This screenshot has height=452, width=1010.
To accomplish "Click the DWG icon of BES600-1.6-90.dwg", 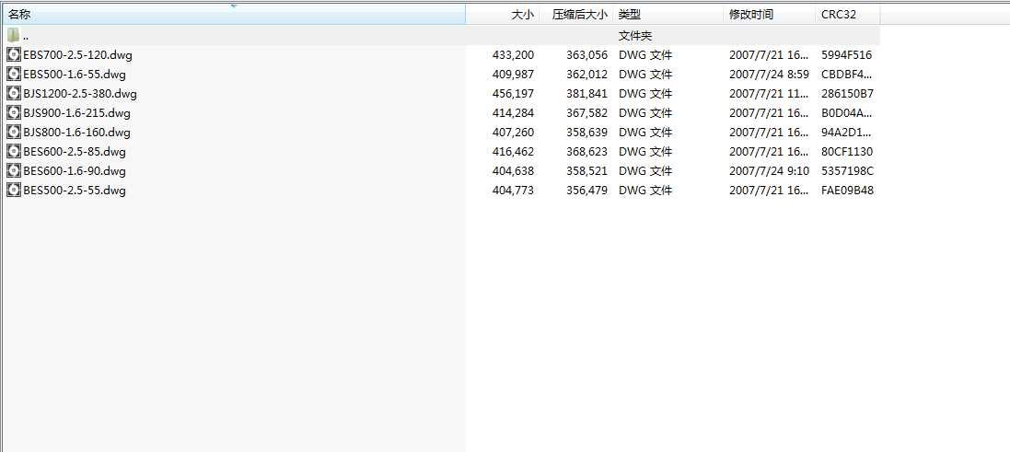I will click(14, 170).
